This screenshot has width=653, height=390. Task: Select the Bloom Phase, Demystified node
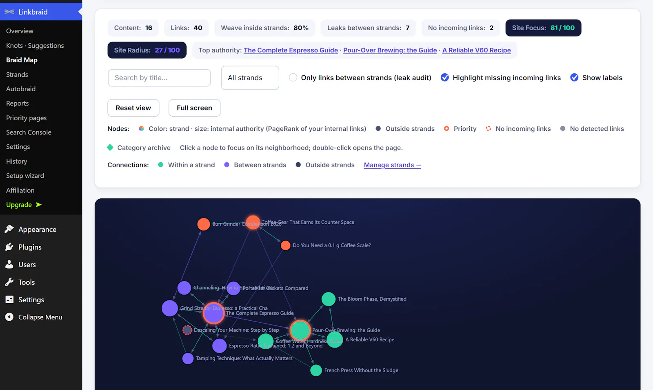click(328, 299)
